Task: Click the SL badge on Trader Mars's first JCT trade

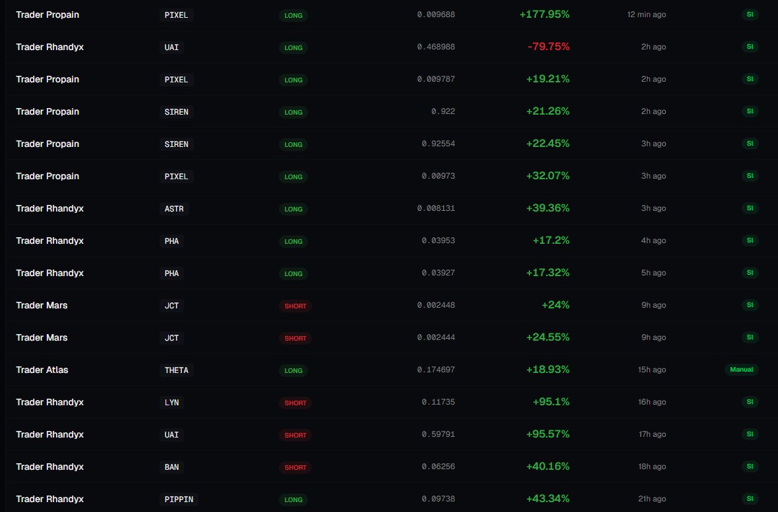Action: 750,305
